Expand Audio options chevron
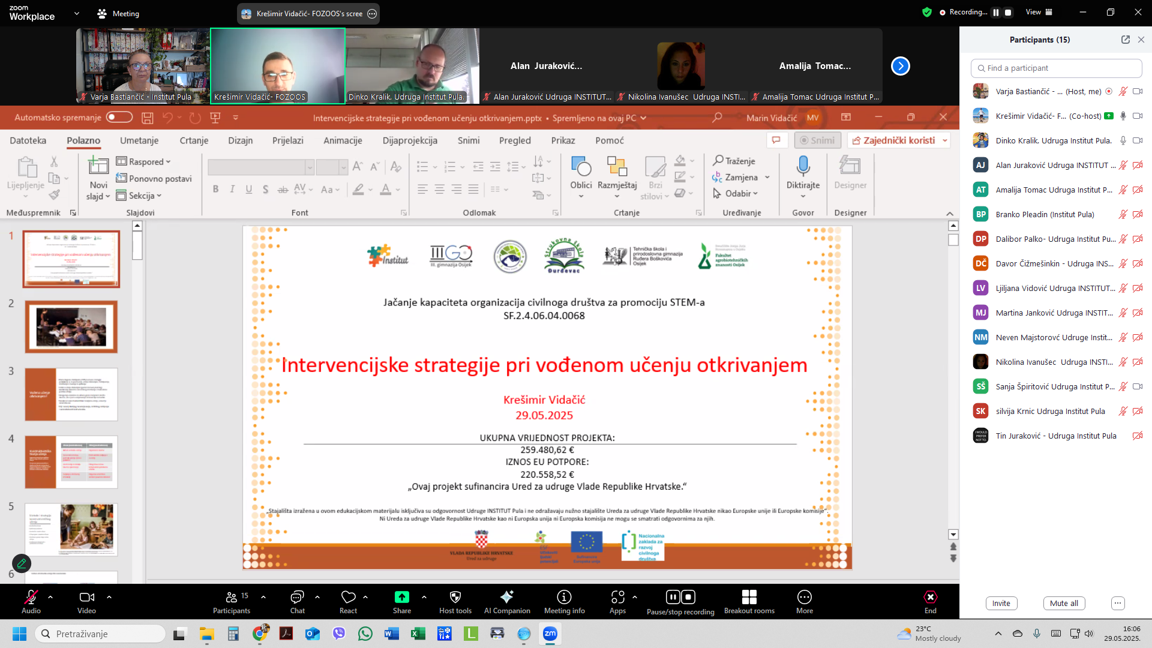Screen dimensions: 1152x648 [x=50, y=597]
